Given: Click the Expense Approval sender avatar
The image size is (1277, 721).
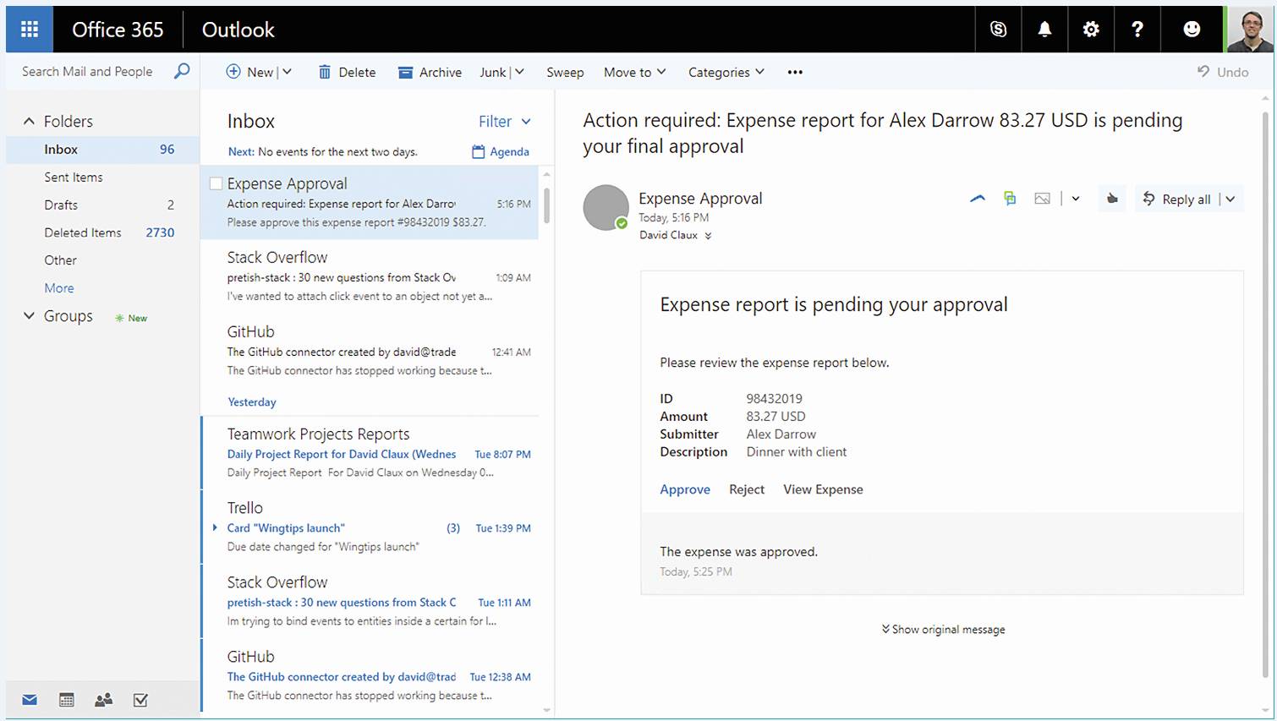Looking at the screenshot, I should pyautogui.click(x=606, y=207).
